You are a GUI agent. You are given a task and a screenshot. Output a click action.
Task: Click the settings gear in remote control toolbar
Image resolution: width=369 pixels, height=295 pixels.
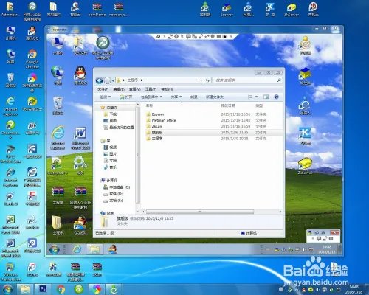pyautogui.click(x=176, y=36)
